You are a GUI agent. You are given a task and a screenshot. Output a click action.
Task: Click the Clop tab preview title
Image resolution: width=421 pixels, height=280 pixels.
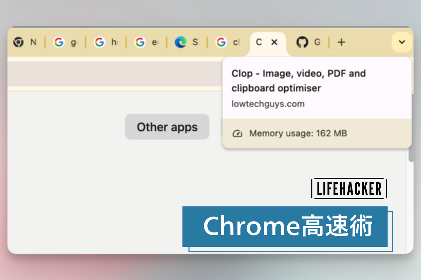(x=299, y=81)
